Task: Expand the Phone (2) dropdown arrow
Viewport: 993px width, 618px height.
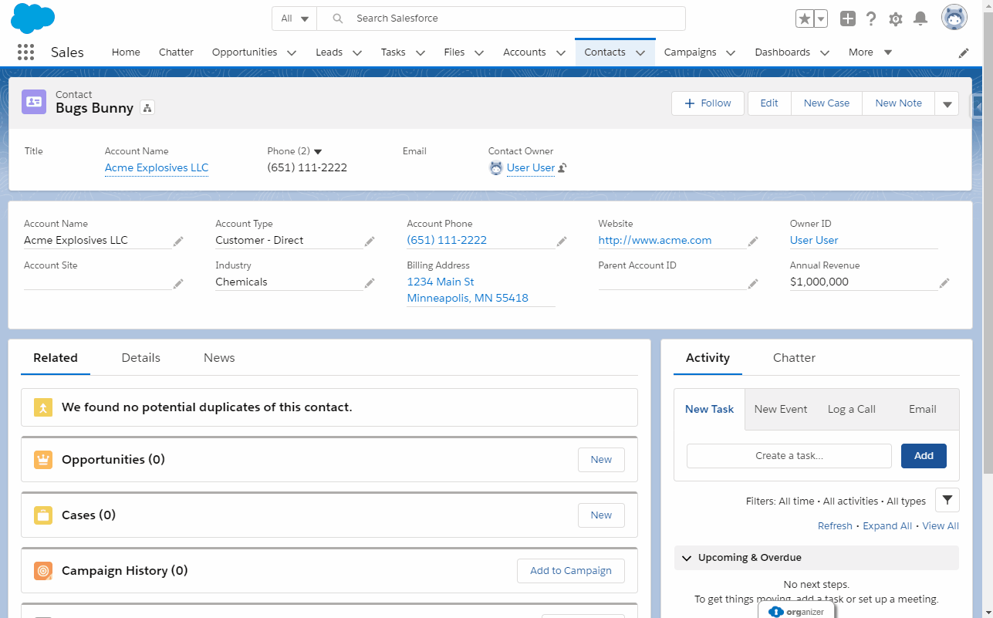Action: [x=318, y=151]
